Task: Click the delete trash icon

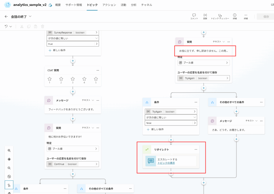Action: [x=43, y=26]
